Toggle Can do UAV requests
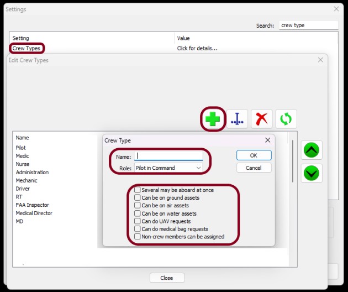 (x=138, y=221)
